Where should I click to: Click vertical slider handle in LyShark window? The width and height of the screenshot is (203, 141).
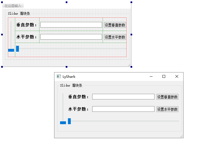[x=63, y=123]
